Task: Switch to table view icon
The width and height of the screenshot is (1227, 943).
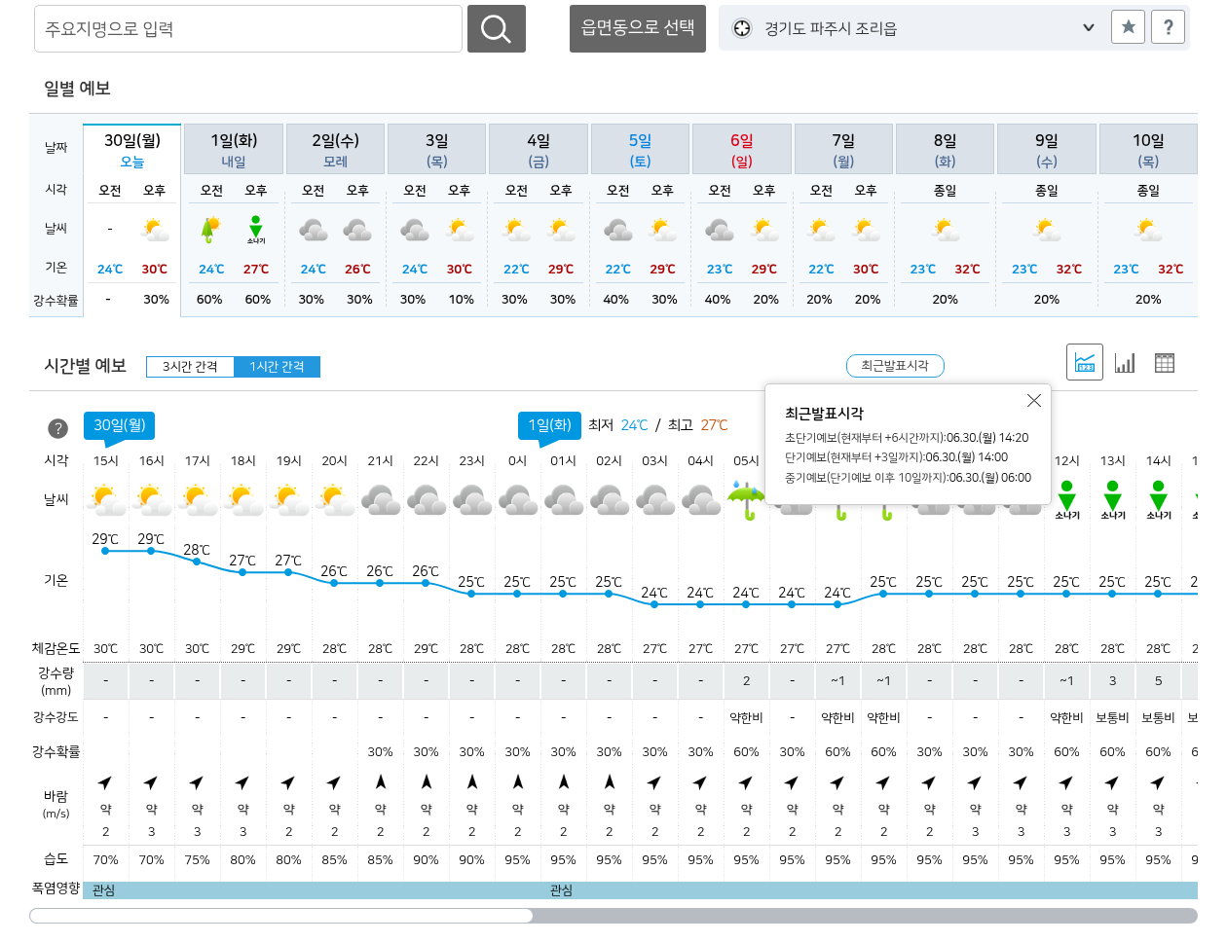Action: click(x=1165, y=363)
